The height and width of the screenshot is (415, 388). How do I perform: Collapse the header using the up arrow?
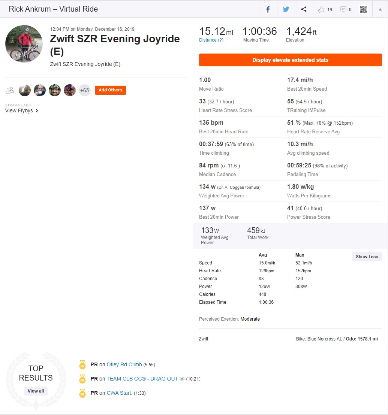(380, 9)
